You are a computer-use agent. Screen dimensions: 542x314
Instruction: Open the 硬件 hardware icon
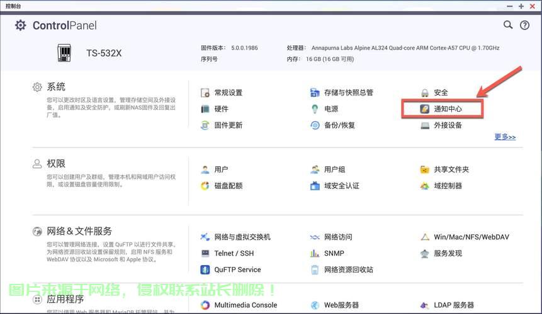click(x=205, y=109)
